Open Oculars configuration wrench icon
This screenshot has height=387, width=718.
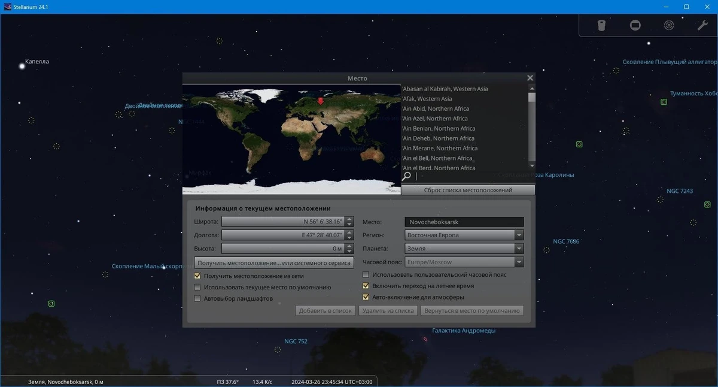(x=702, y=25)
